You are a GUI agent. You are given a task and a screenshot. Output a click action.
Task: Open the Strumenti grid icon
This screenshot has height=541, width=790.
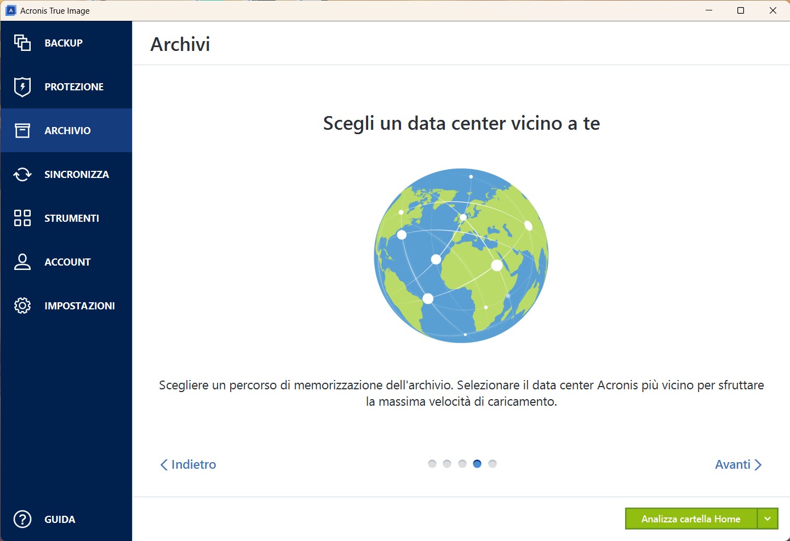22,218
